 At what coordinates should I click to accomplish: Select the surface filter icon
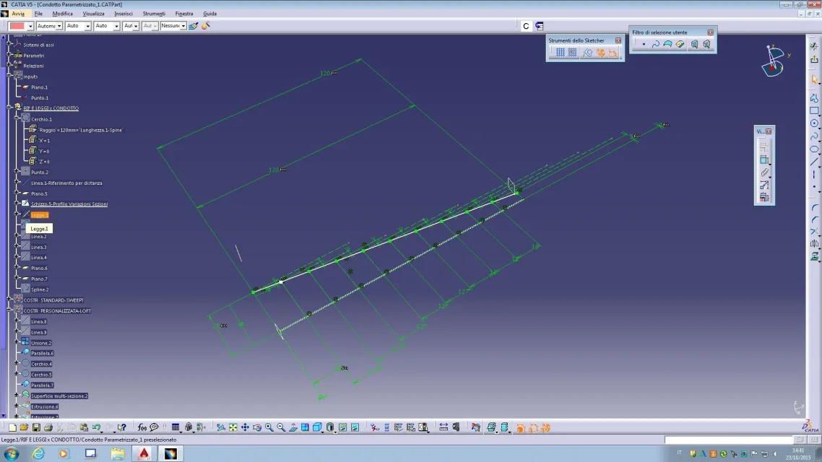[668, 45]
